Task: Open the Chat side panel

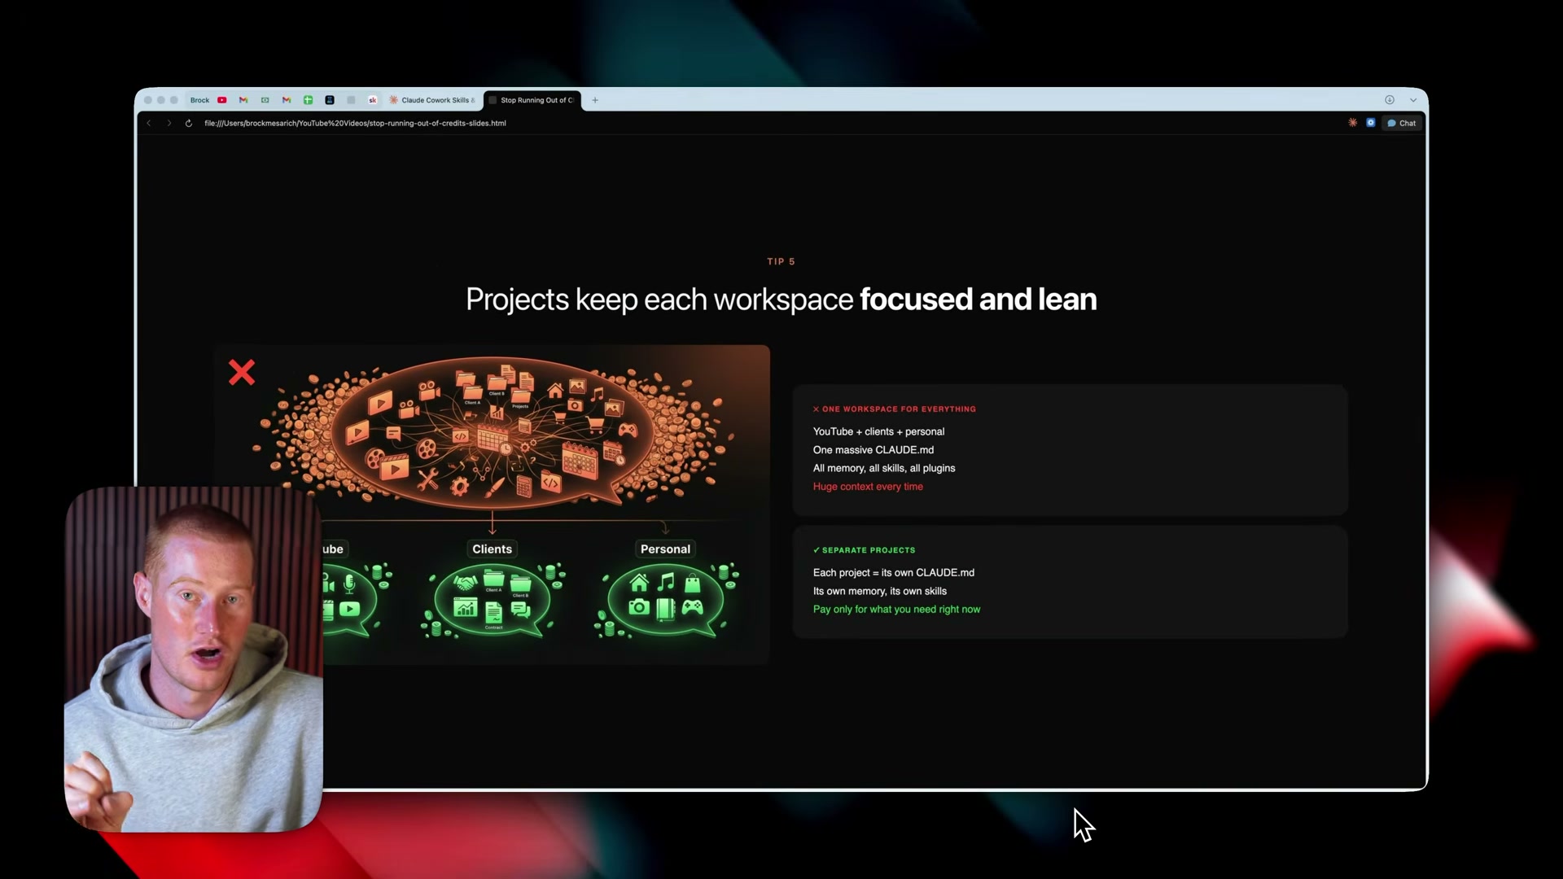Action: pos(1402,123)
